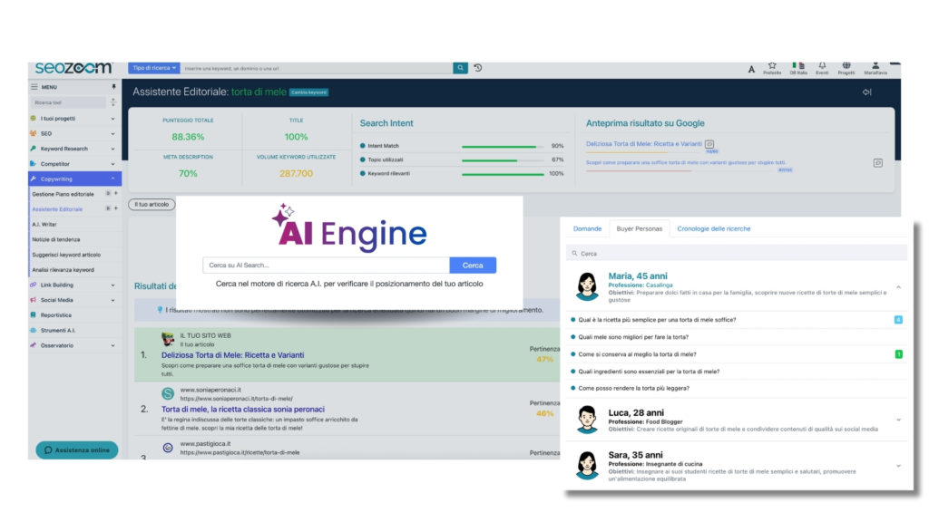Click the 'Cambia keyword' button
This screenshot has height=522, width=929.
coord(308,92)
